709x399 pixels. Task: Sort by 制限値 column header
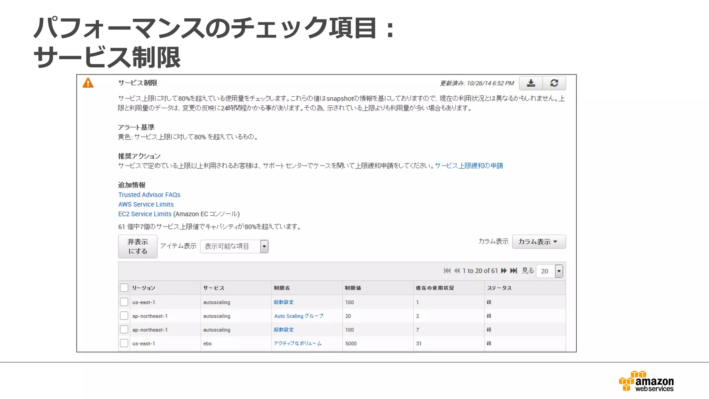[353, 288]
